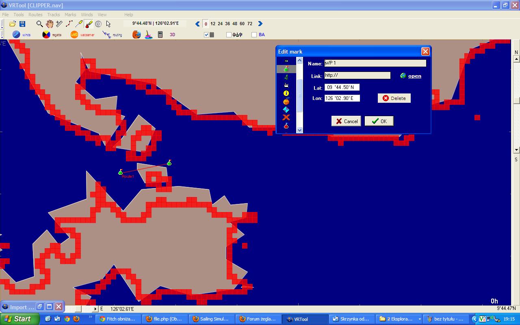This screenshot has width=520, height=325.
Task: Choose the yellow info mark icon
Action: (x=286, y=93)
